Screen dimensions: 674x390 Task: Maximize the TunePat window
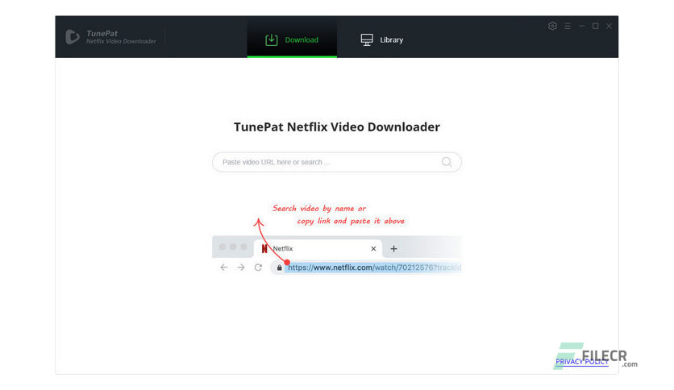click(x=595, y=27)
